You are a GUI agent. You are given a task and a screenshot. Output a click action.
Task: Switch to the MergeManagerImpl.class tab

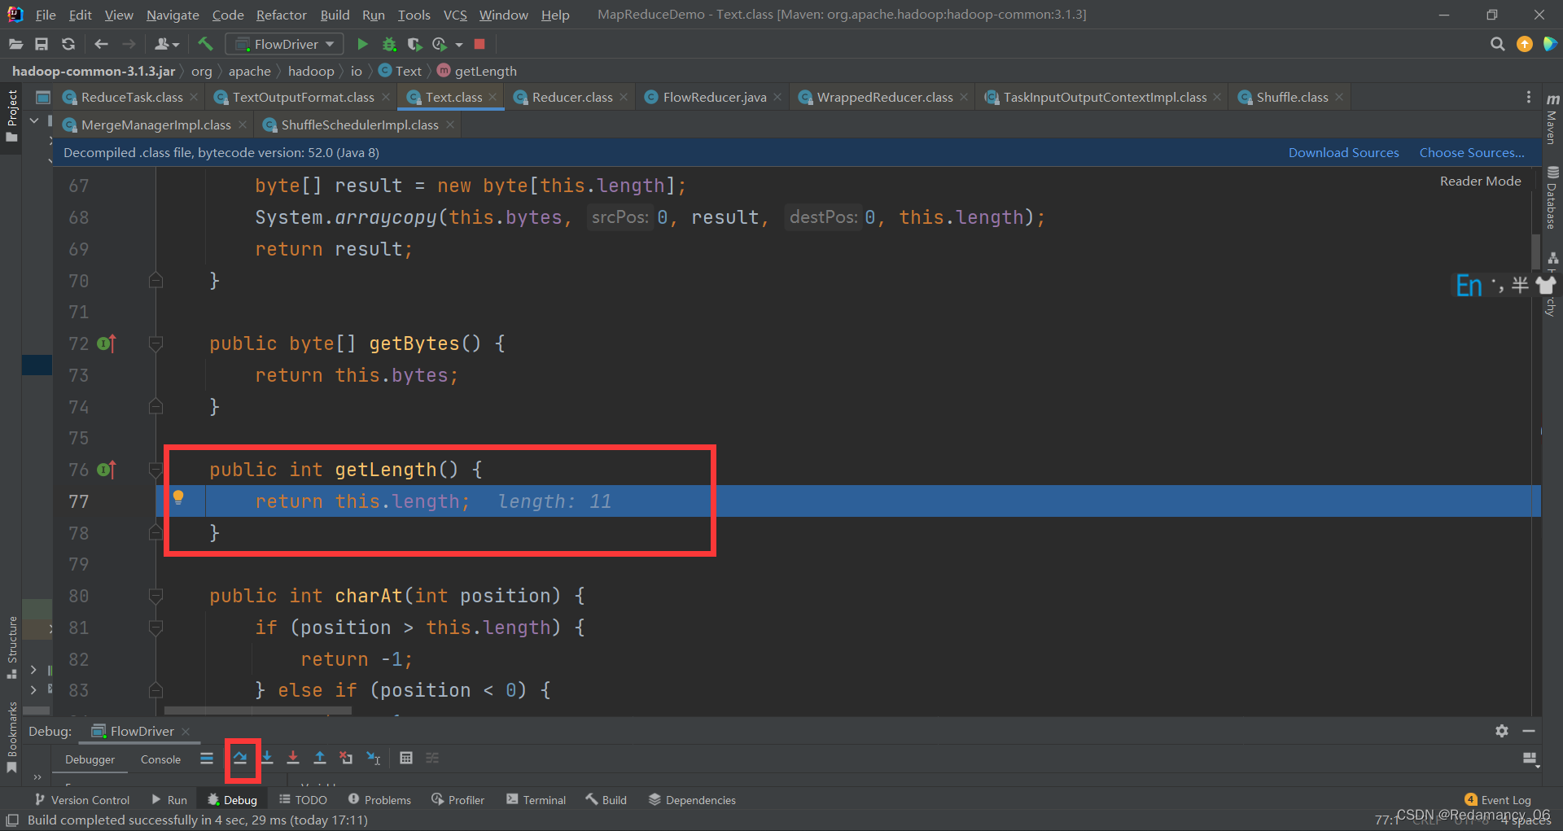[155, 125]
